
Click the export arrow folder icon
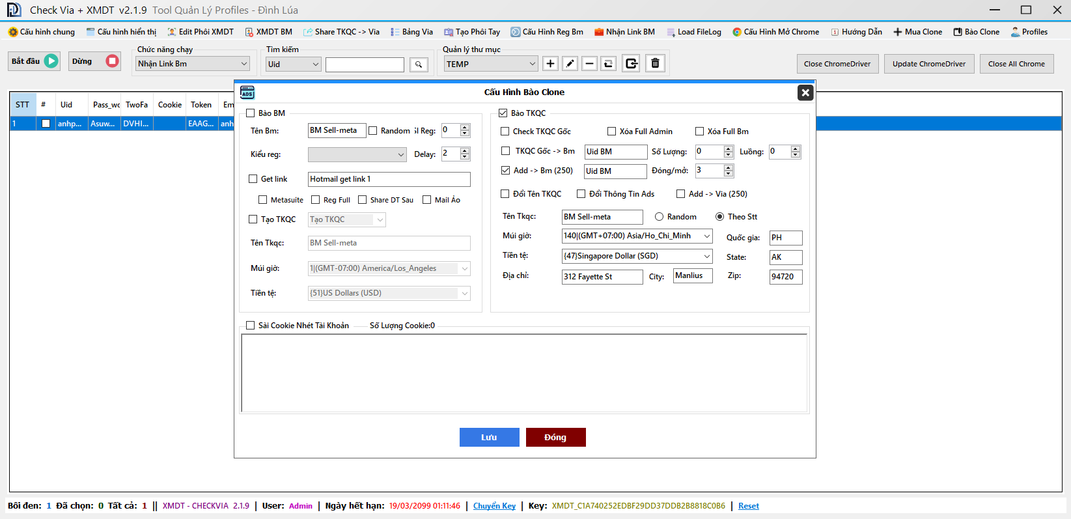[631, 64]
